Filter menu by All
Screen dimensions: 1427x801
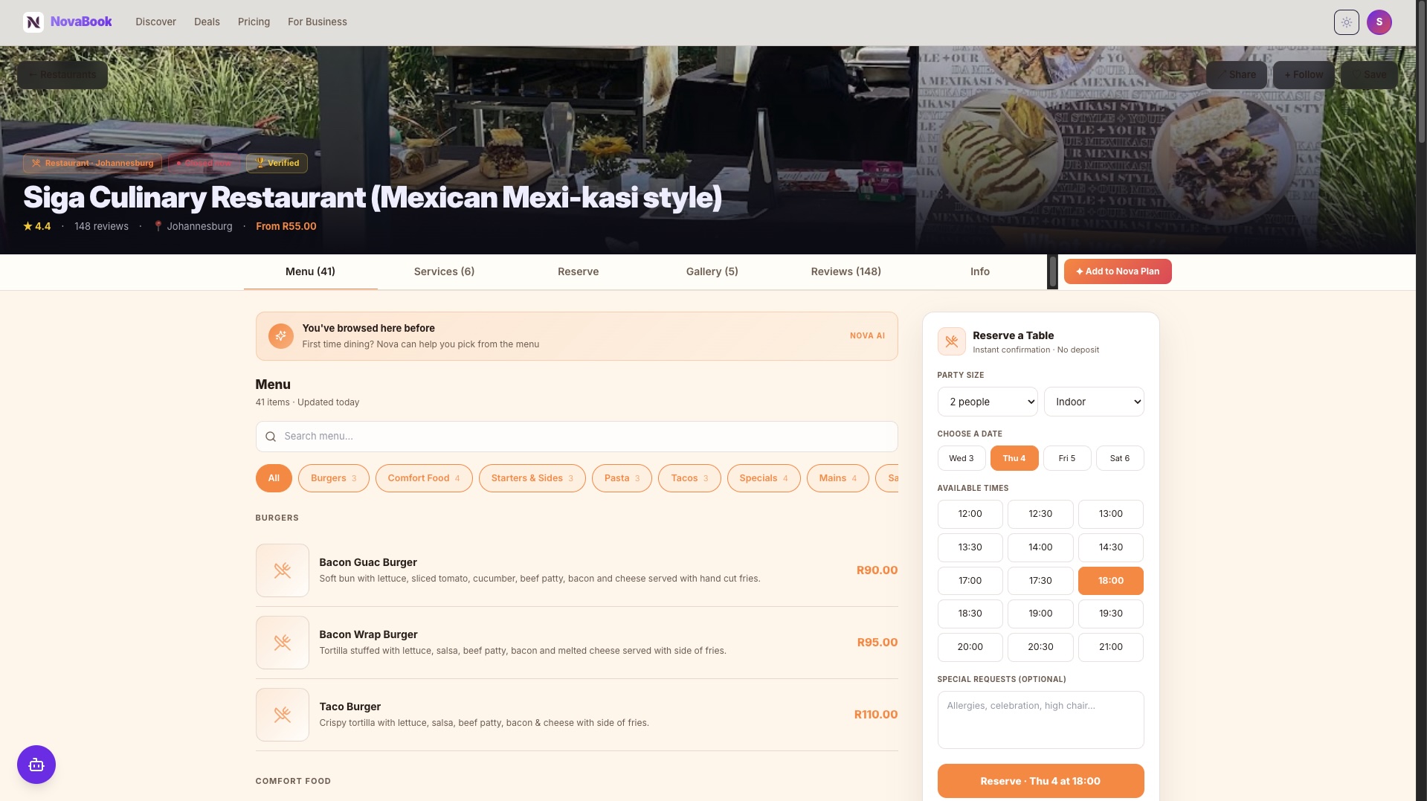(x=274, y=478)
